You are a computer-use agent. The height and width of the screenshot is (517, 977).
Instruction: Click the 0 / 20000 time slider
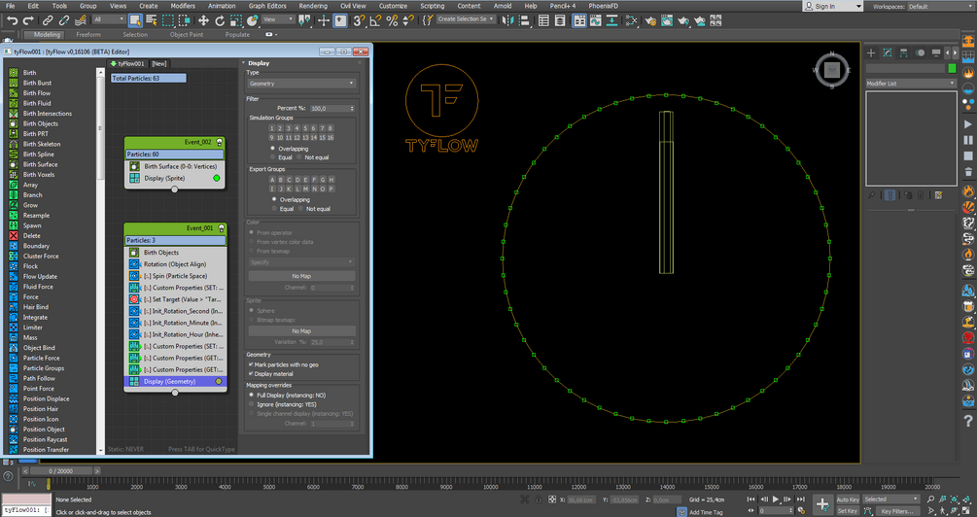tap(60, 471)
